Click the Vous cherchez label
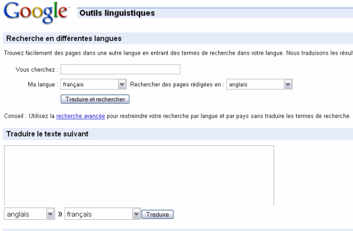Viewport: 353px width, 231px height. [x=37, y=69]
